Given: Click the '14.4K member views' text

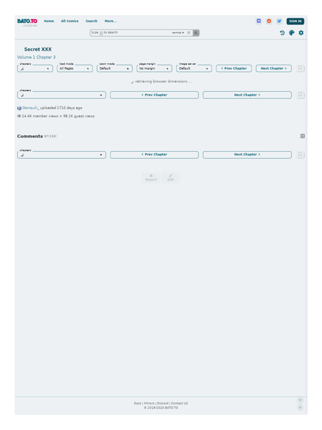Looking at the screenshot, I should (x=40, y=116).
